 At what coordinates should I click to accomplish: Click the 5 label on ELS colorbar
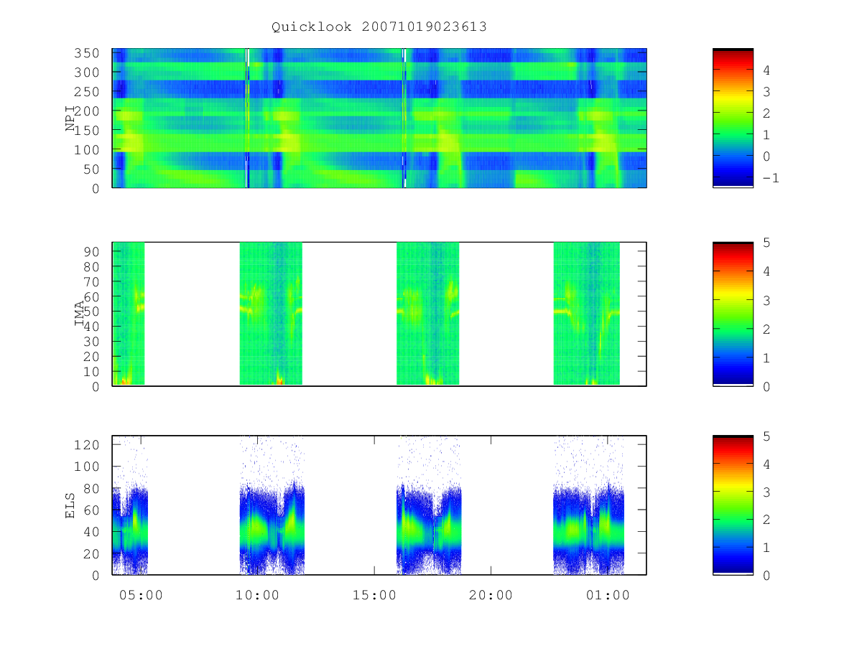point(766,436)
